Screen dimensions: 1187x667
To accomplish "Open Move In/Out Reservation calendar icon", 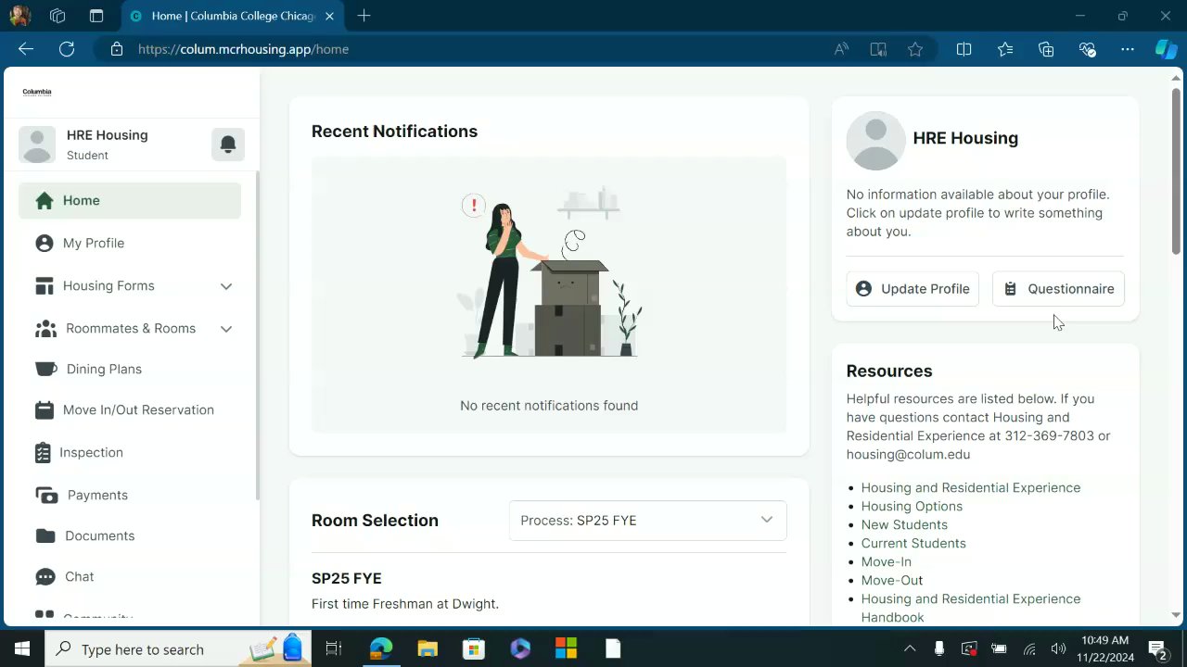I will point(44,409).
